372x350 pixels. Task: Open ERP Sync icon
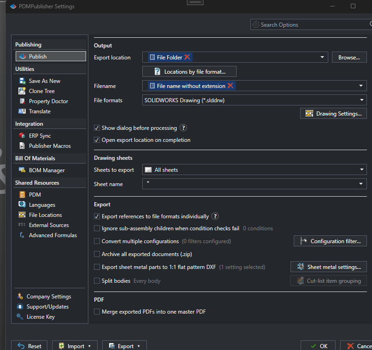point(22,135)
